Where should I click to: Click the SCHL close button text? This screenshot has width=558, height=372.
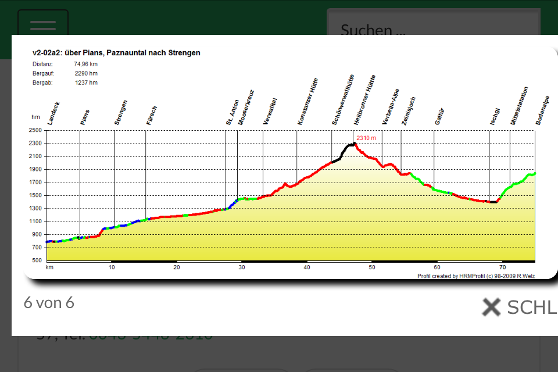[x=532, y=307]
